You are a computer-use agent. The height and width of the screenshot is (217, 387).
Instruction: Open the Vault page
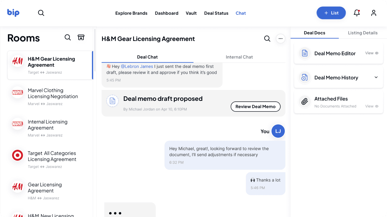click(x=191, y=13)
